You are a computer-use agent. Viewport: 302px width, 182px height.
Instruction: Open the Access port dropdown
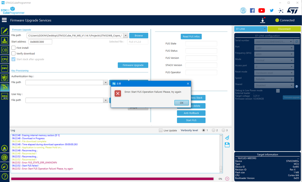click(x=274, y=67)
